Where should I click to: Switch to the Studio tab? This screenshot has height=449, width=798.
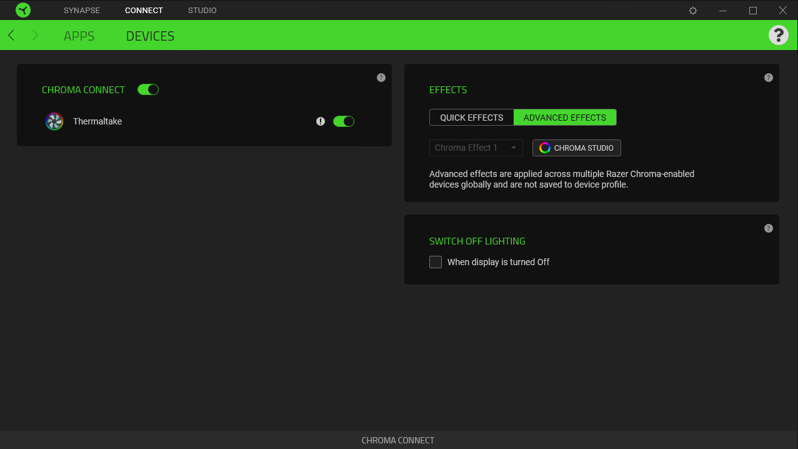tap(202, 11)
